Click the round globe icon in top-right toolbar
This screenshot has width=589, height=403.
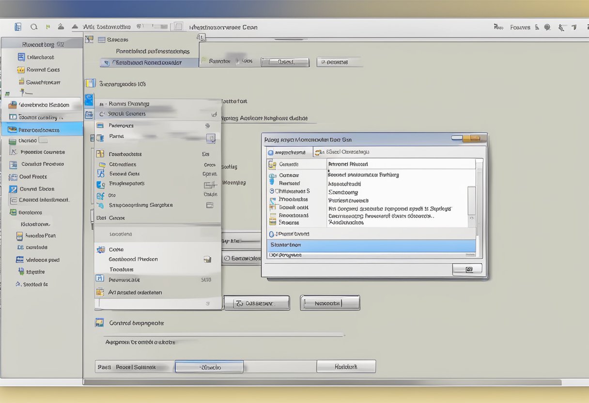coord(547,28)
